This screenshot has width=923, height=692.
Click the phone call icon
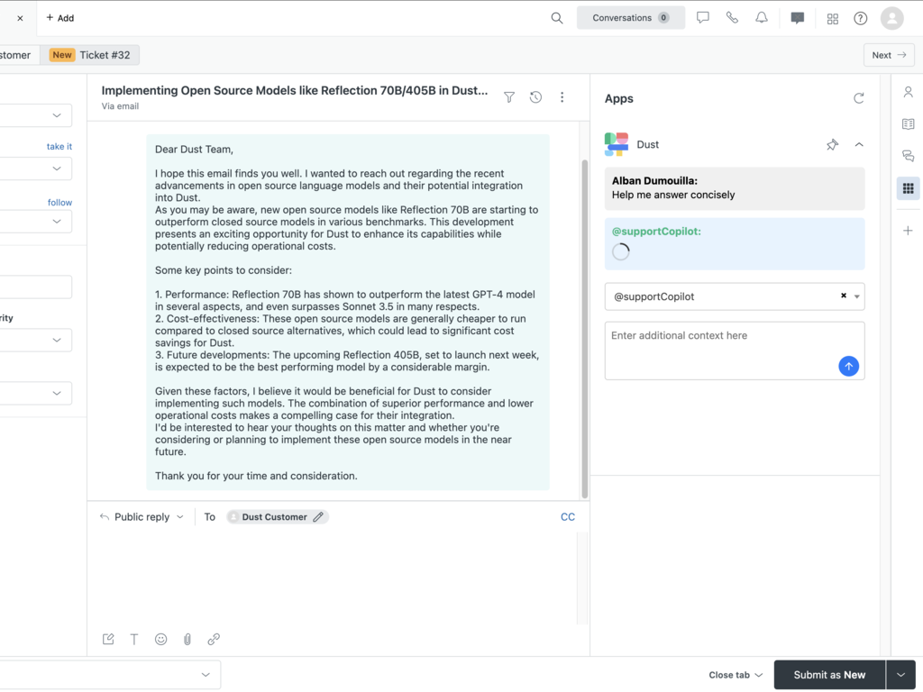pyautogui.click(x=732, y=18)
